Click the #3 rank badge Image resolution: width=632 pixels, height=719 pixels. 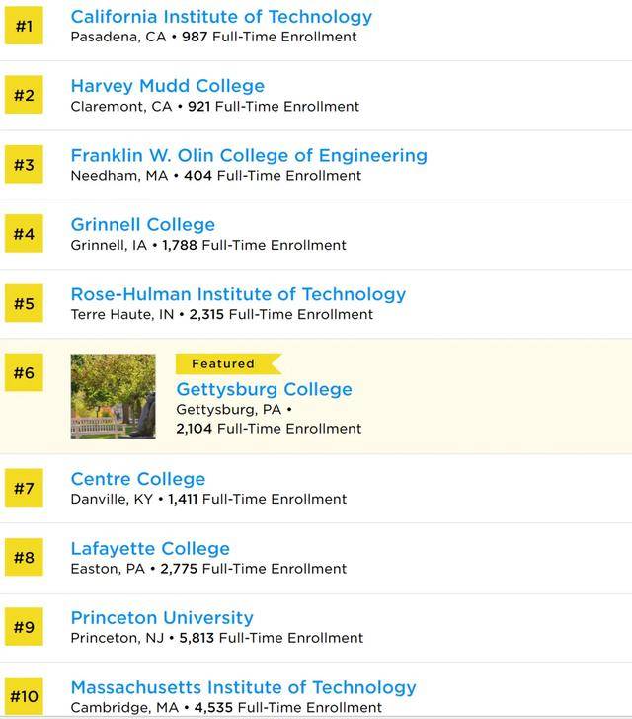point(24,164)
